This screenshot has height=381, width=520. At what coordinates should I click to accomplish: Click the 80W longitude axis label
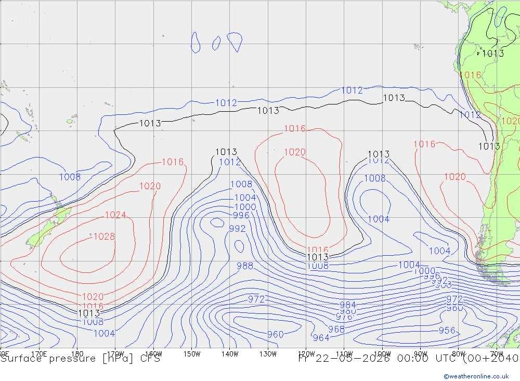(459, 354)
